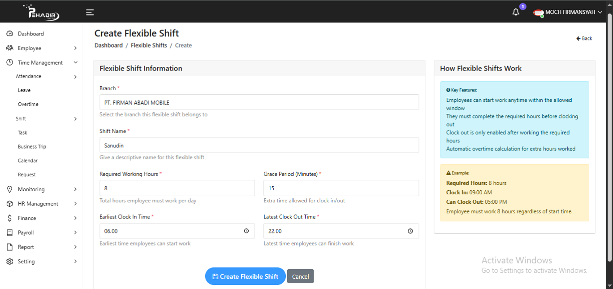Click the clock icon in Latest Clock Out Time

point(410,231)
